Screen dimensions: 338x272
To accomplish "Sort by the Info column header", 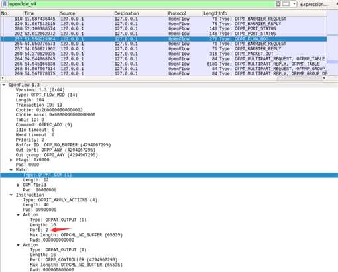I will 223,13.
